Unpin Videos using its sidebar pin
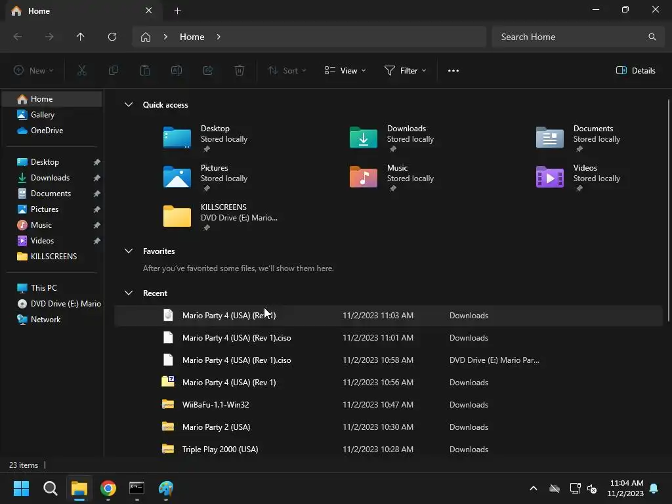The height and width of the screenshot is (504, 672). pos(97,241)
